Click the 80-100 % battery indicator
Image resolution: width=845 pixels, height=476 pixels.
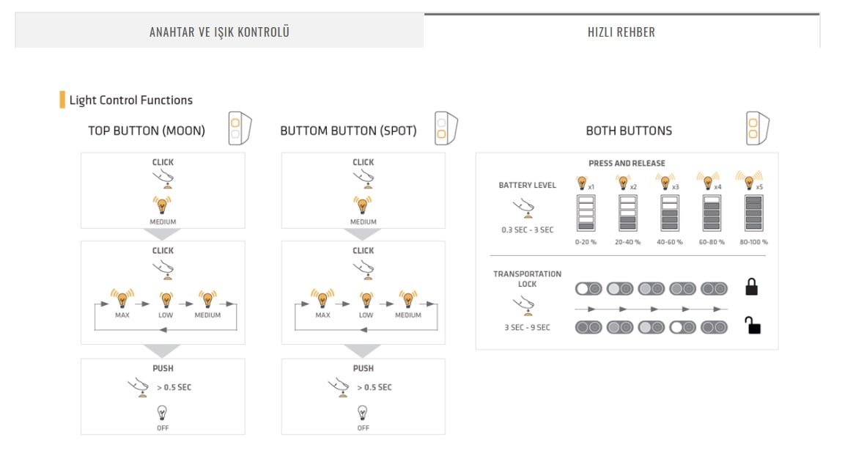pos(753,213)
